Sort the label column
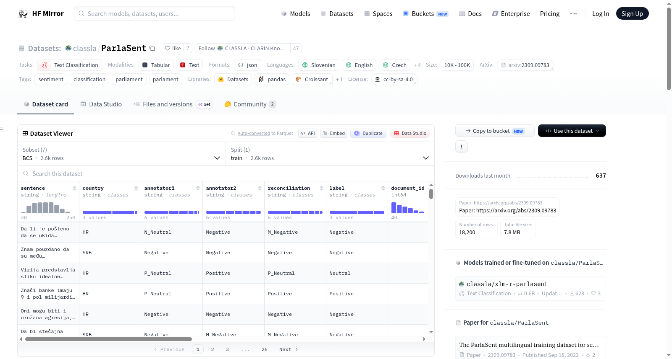The height and width of the screenshot is (359, 672). (383, 188)
